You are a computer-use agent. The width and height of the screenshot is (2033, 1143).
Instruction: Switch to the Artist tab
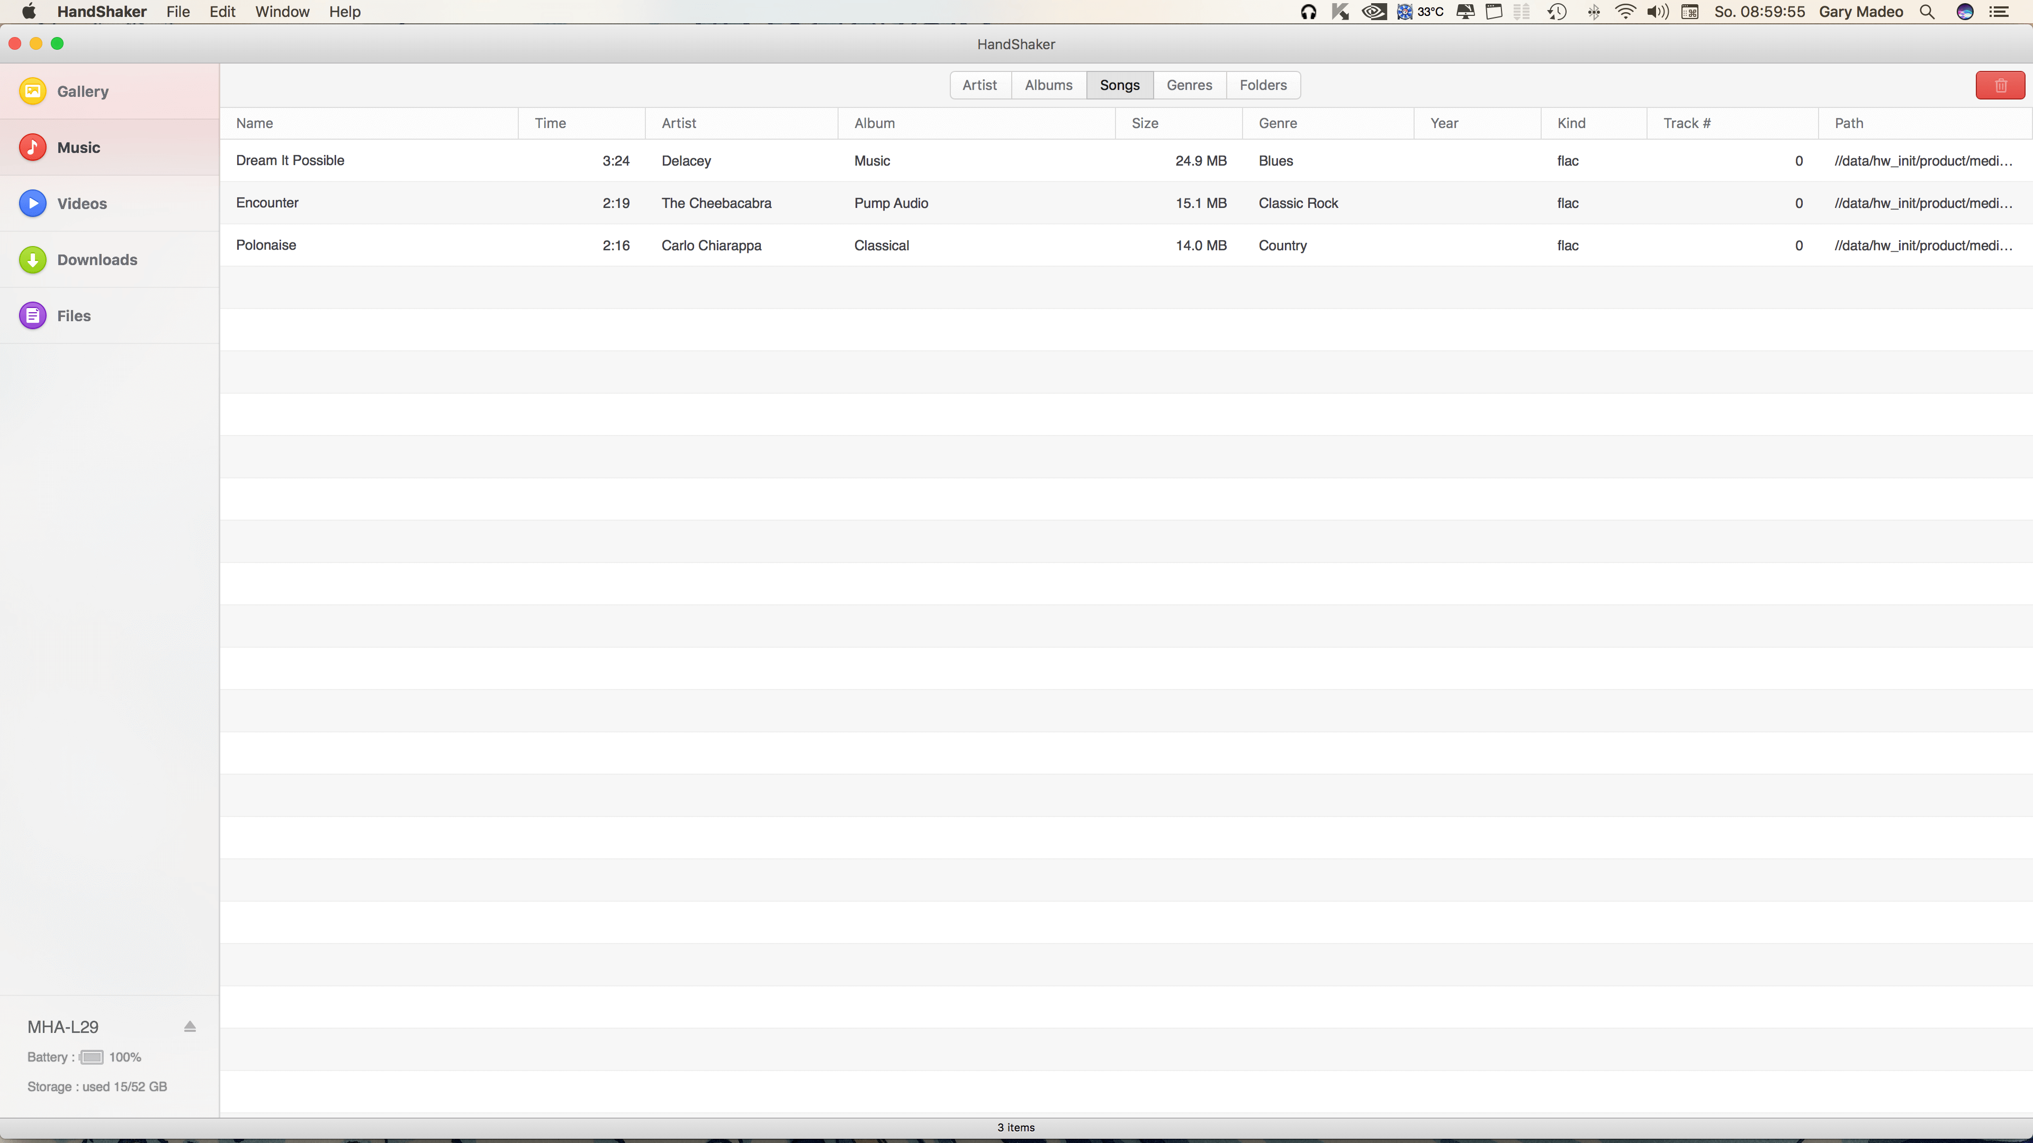pos(979,85)
